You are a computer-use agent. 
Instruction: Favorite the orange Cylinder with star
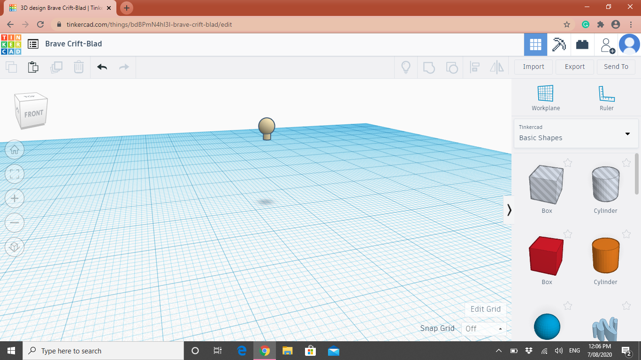click(626, 234)
